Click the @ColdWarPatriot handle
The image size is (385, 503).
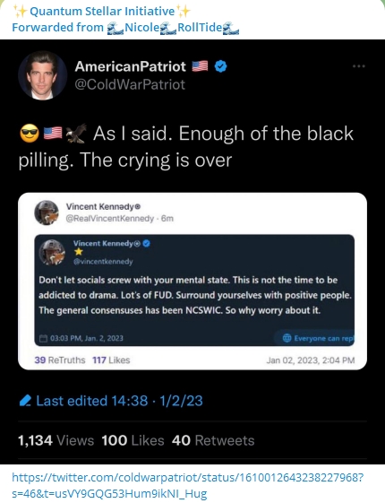130,84
